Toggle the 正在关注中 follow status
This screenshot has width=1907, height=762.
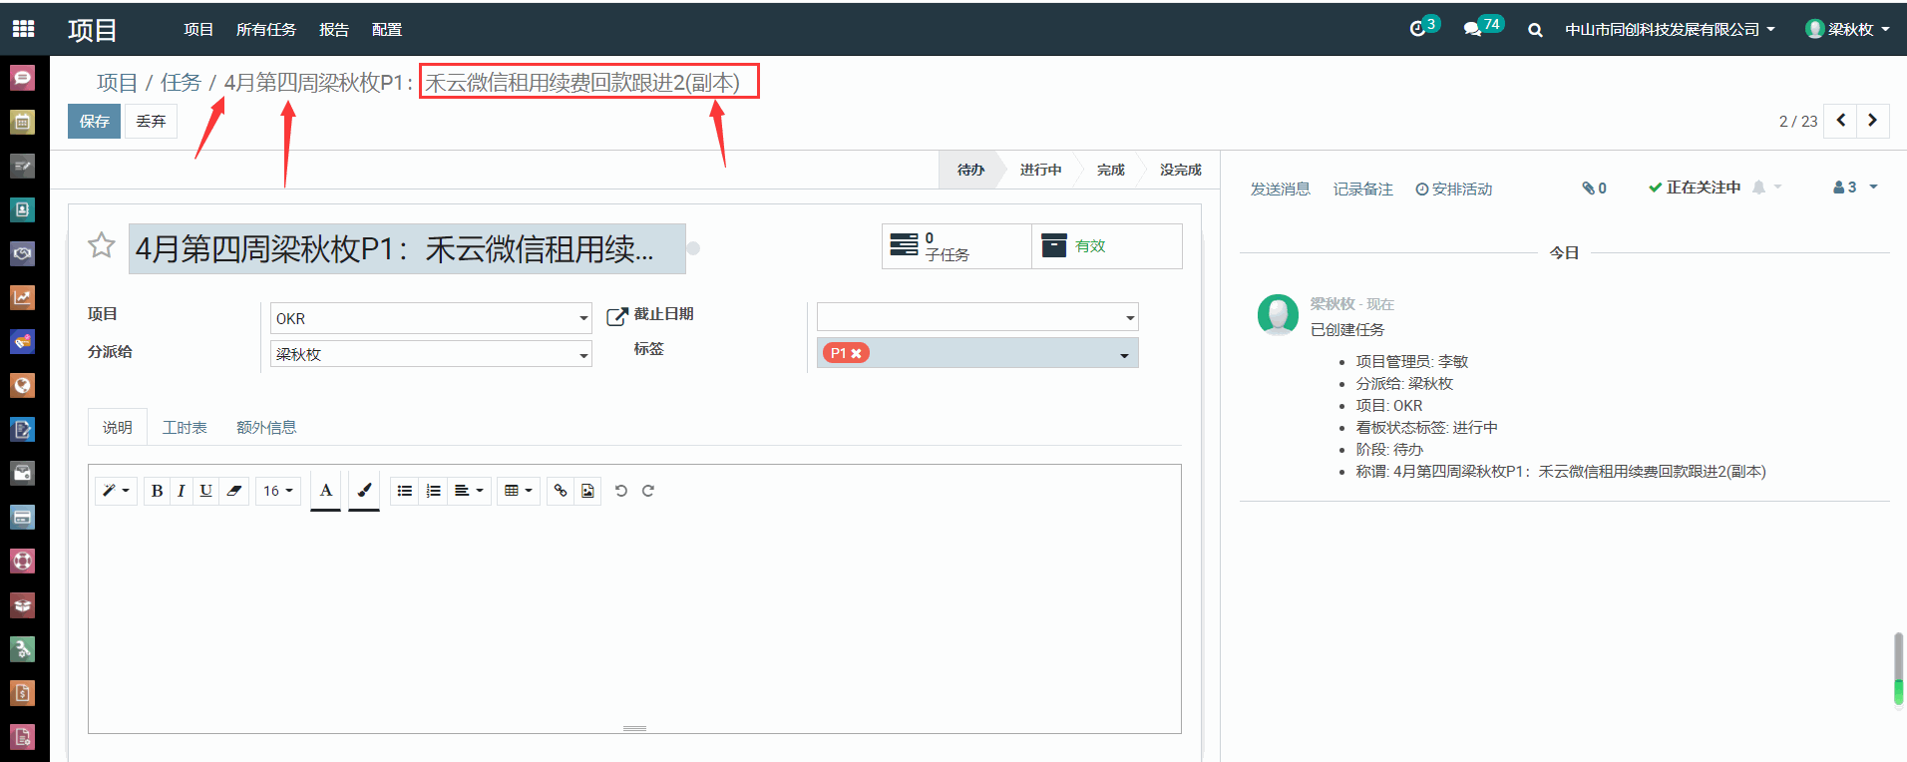[1695, 188]
